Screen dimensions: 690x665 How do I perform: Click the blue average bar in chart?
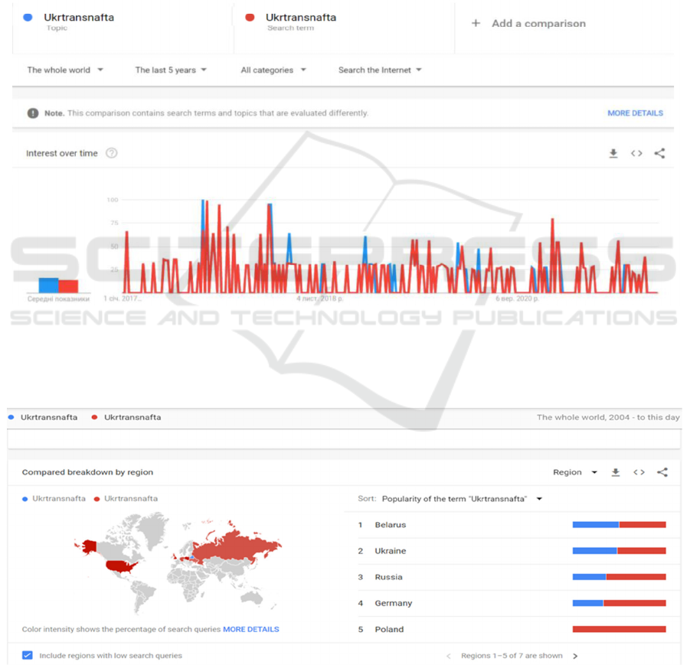tap(48, 285)
